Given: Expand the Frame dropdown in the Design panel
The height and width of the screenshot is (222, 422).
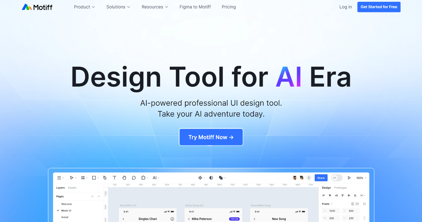Looking at the screenshot, I should click(x=332, y=204).
